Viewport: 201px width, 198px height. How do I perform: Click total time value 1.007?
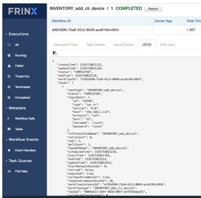click(x=191, y=30)
